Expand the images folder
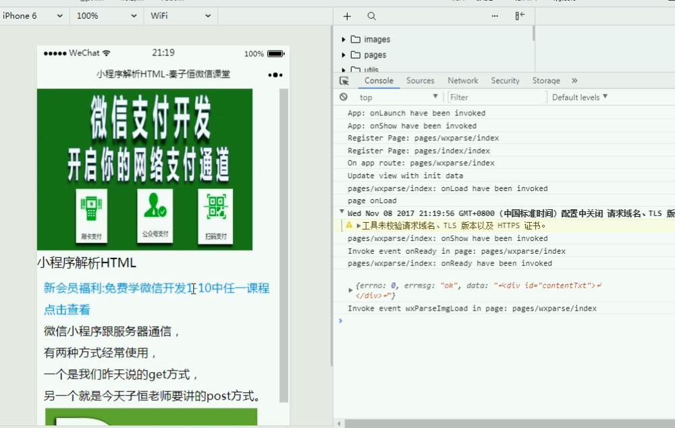This screenshot has height=428, width=675. point(344,40)
